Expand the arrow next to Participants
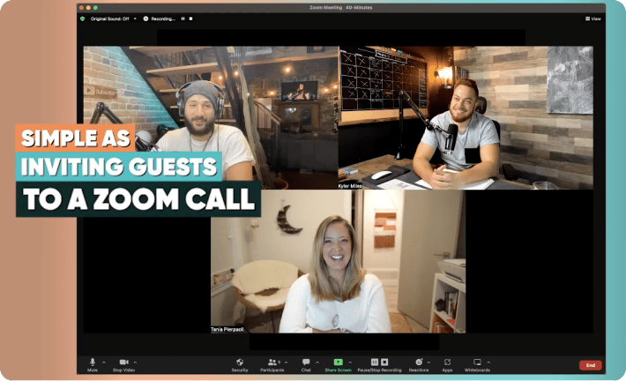Screen dimensions: 626x381 (x=287, y=362)
